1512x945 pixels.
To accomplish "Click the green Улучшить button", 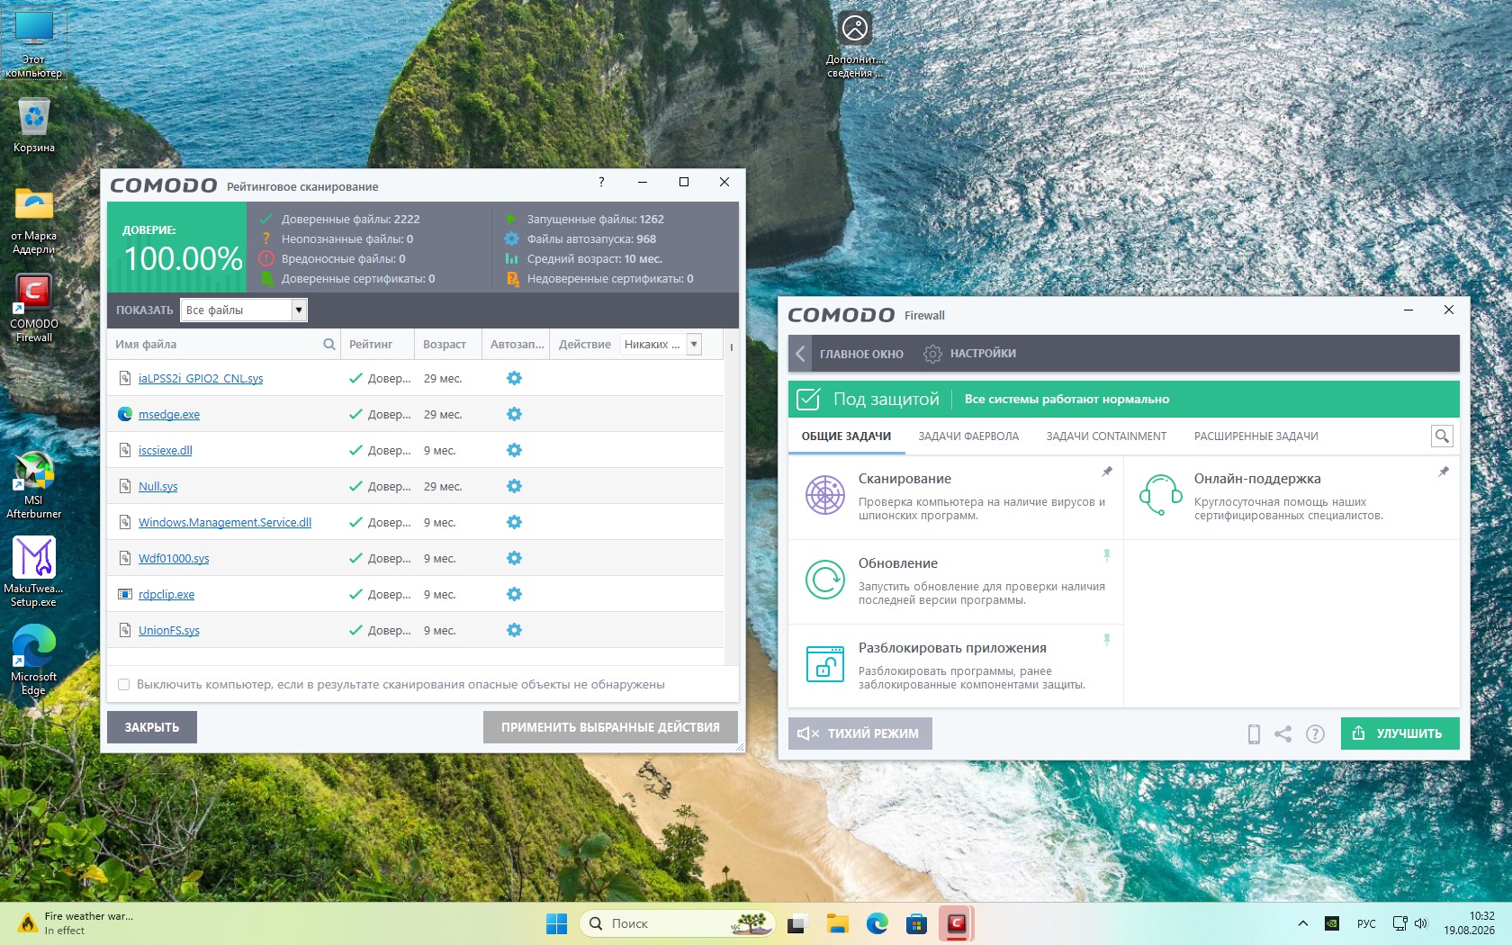I will tap(1399, 733).
